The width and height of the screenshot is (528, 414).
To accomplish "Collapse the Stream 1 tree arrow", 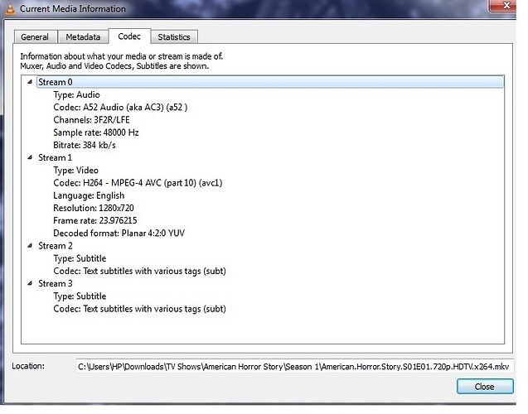I will [x=30, y=157].
